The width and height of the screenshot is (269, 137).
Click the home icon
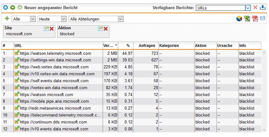click(5, 7)
